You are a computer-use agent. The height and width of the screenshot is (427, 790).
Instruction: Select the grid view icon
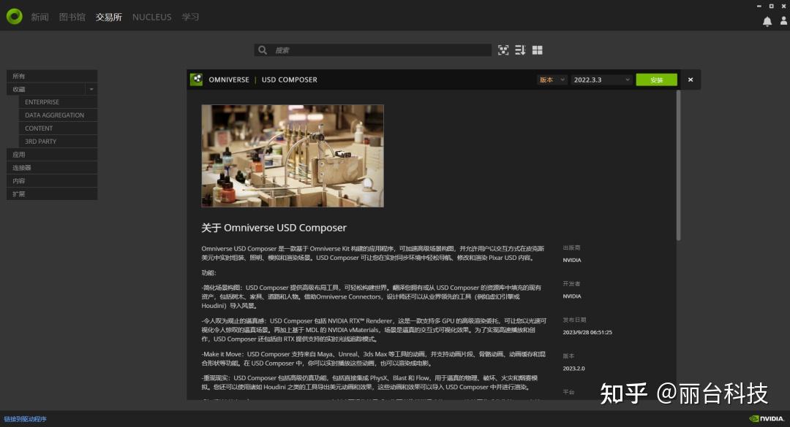[537, 50]
